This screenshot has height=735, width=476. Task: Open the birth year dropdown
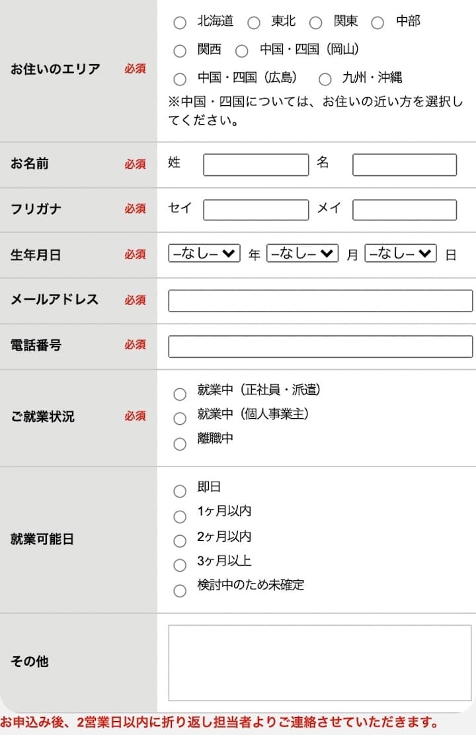click(205, 253)
